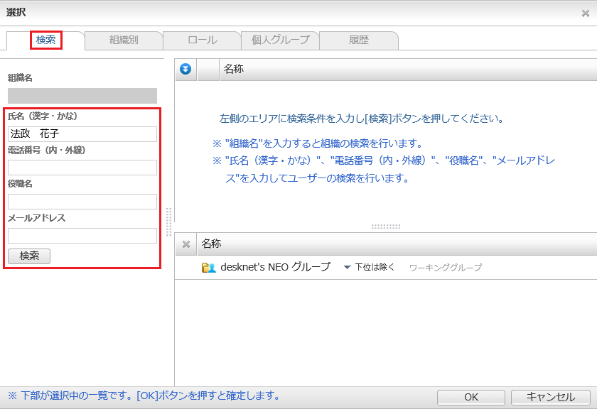Click the 名称 header in the selected list
Screen dimensions: 597x409
point(211,244)
